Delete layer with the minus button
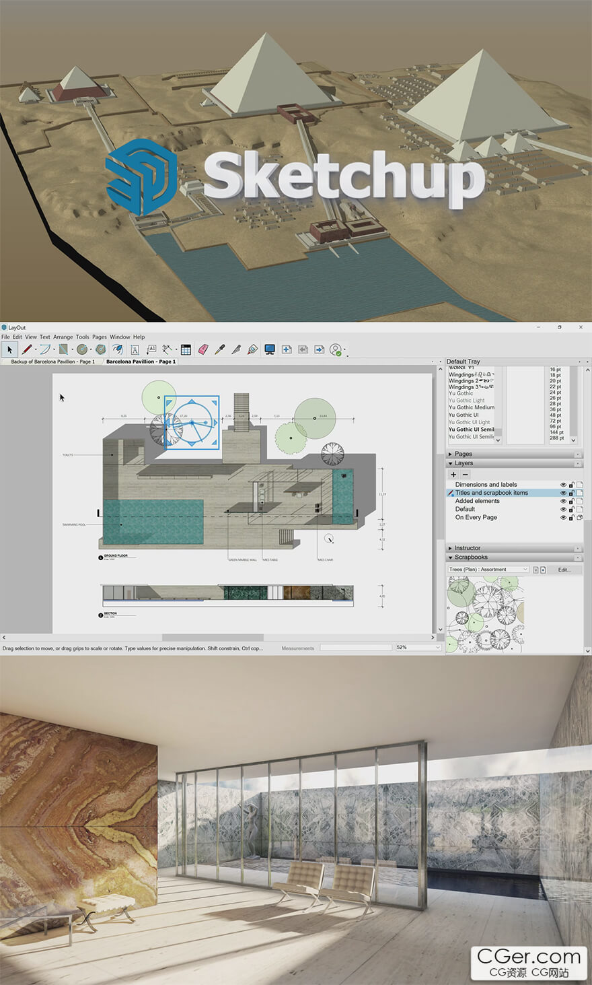This screenshot has width=592, height=985. pyautogui.click(x=465, y=475)
